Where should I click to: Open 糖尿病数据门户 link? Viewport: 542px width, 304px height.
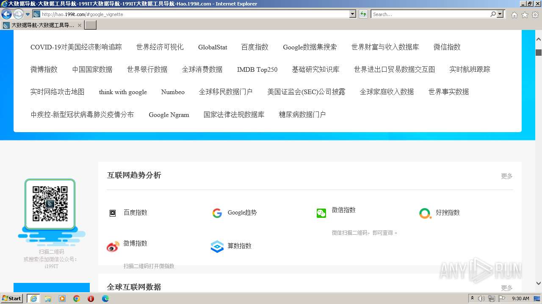302,115
